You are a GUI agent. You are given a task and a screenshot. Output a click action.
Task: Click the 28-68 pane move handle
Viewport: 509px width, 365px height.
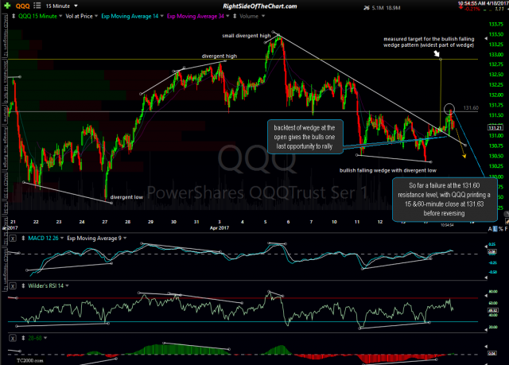tap(23, 338)
